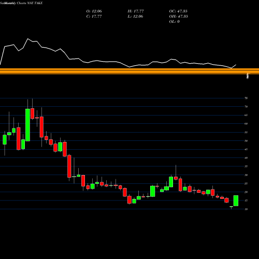Select the high value H: 17.77
The height and width of the screenshot is (259, 259).
tap(136, 11)
